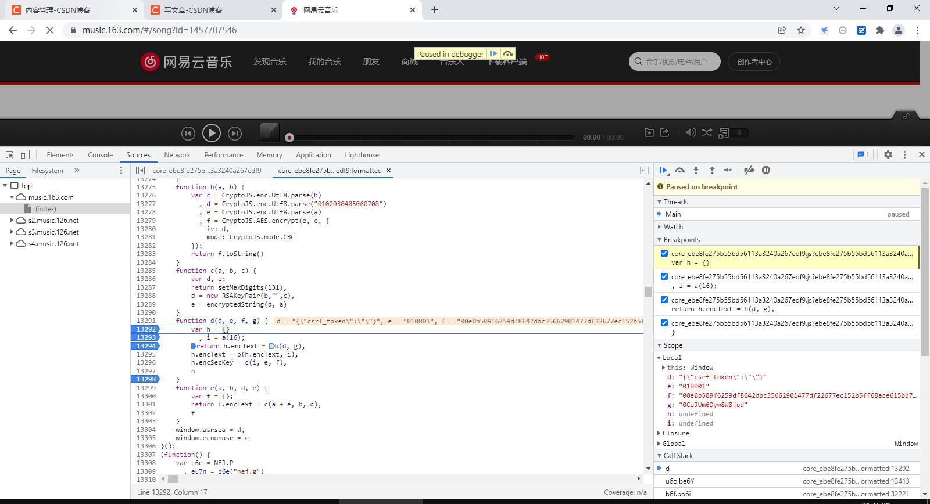
Task: Open DevTools settings gear
Action: click(x=888, y=154)
